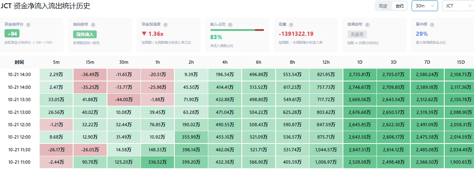The width and height of the screenshot is (474, 169).
Task: Select the 30m column header
Action: [124, 62]
